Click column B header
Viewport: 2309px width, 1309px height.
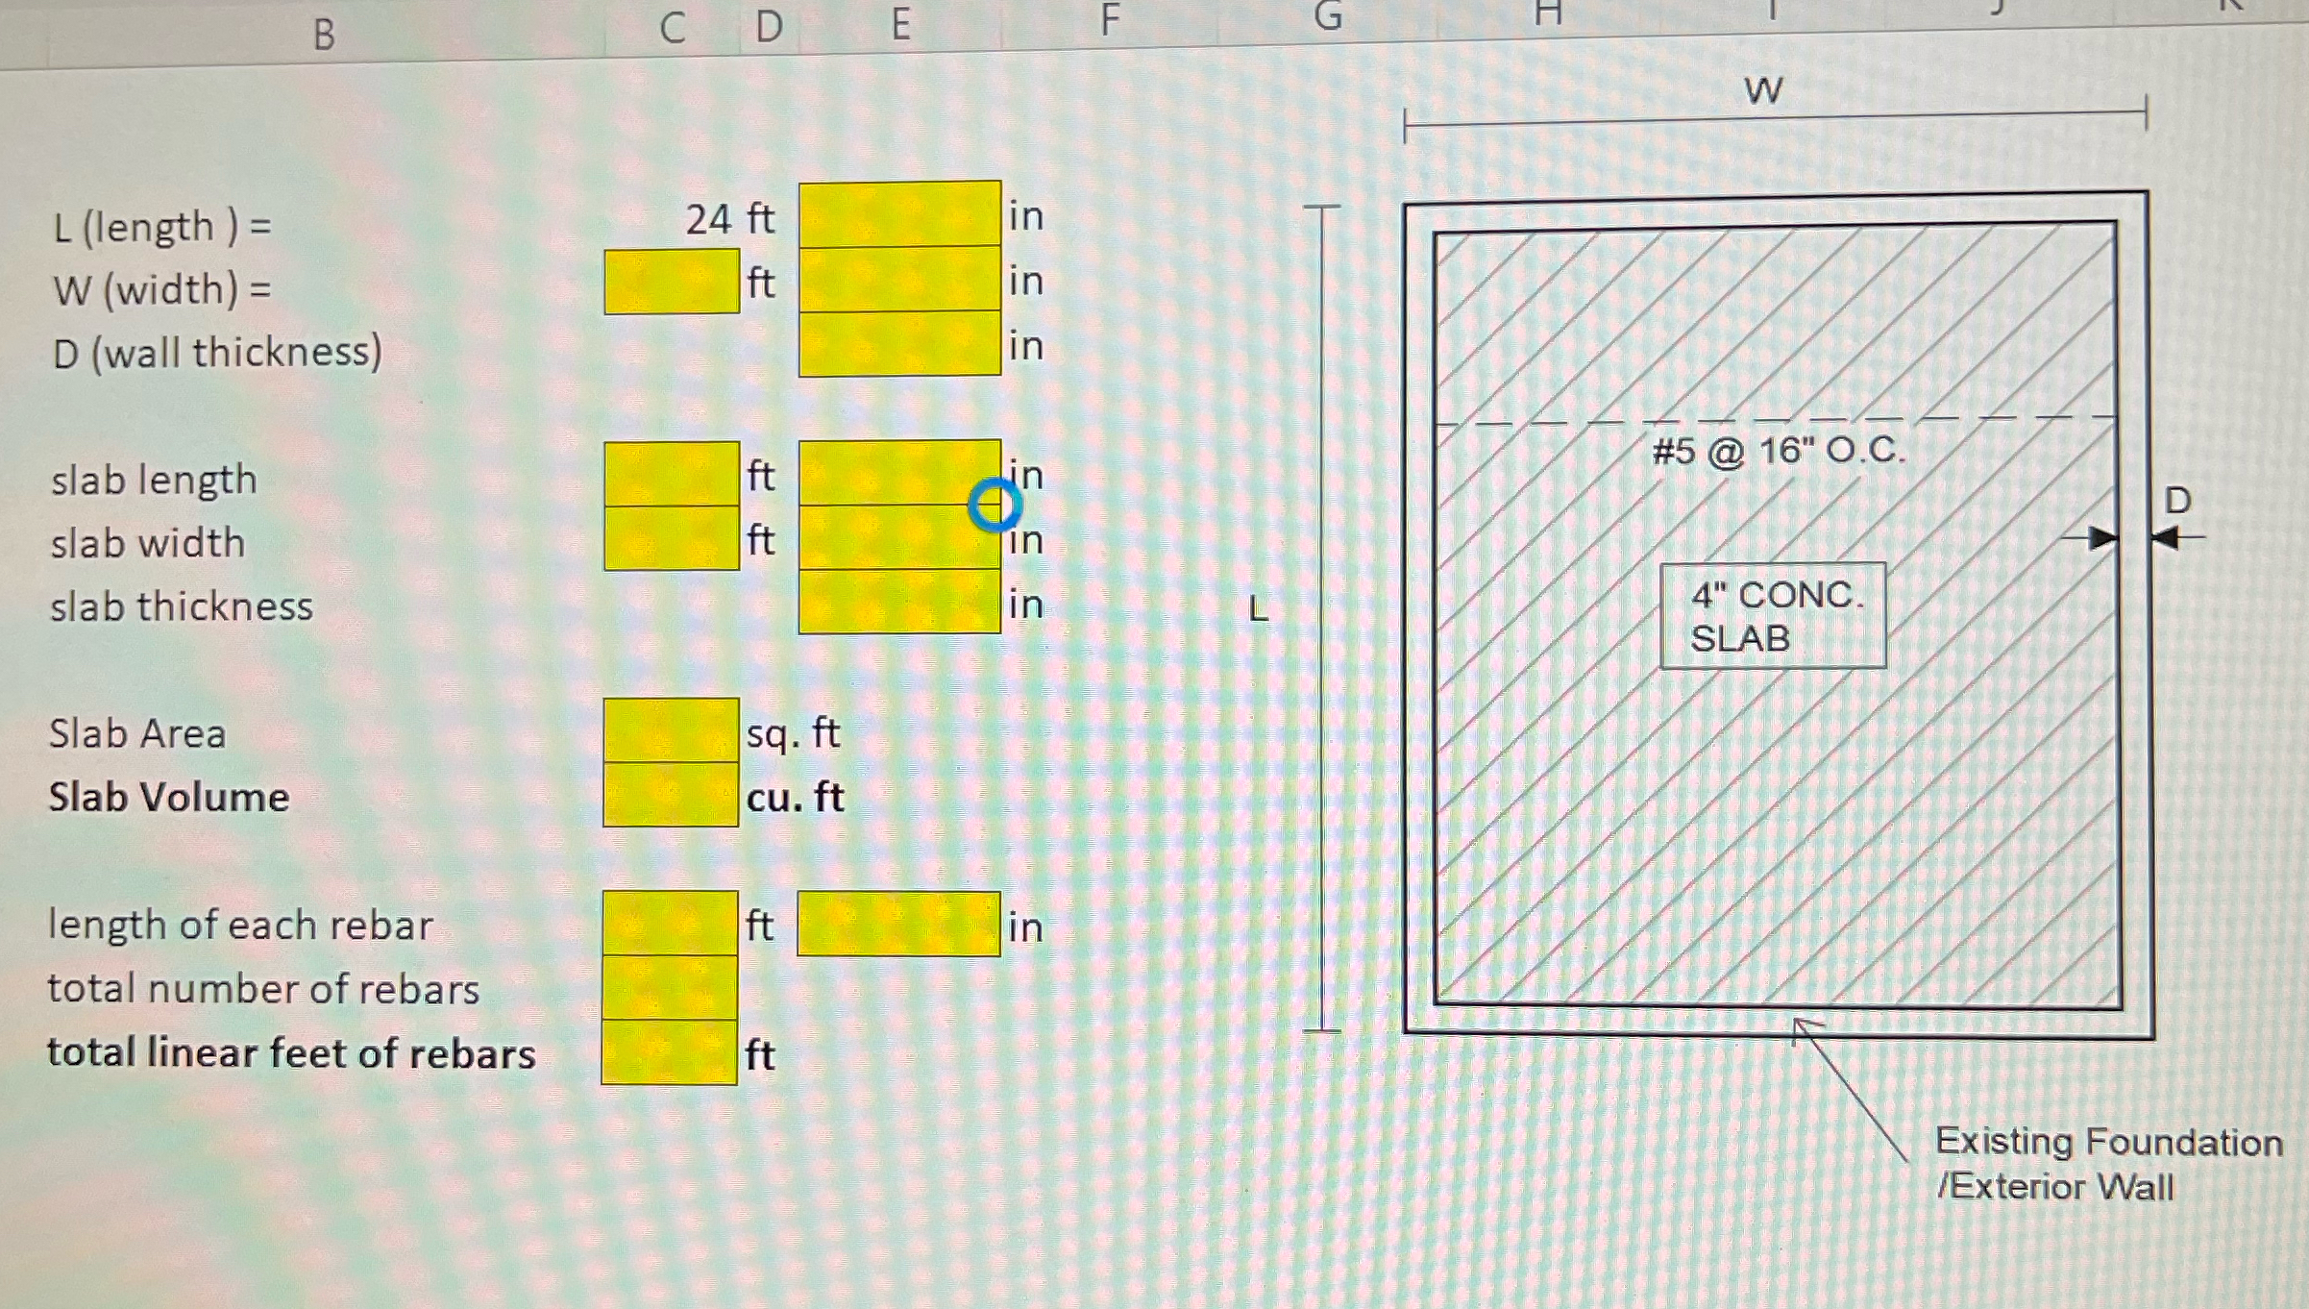click(x=324, y=36)
